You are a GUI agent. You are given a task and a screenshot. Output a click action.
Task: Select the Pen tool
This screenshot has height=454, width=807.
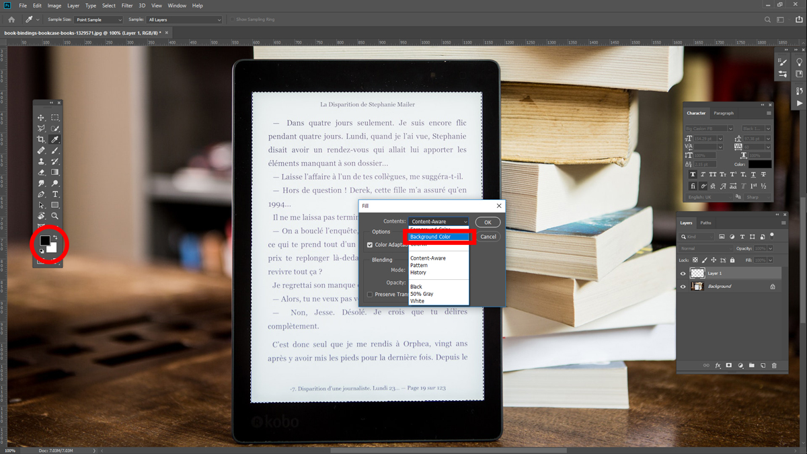[41, 194]
